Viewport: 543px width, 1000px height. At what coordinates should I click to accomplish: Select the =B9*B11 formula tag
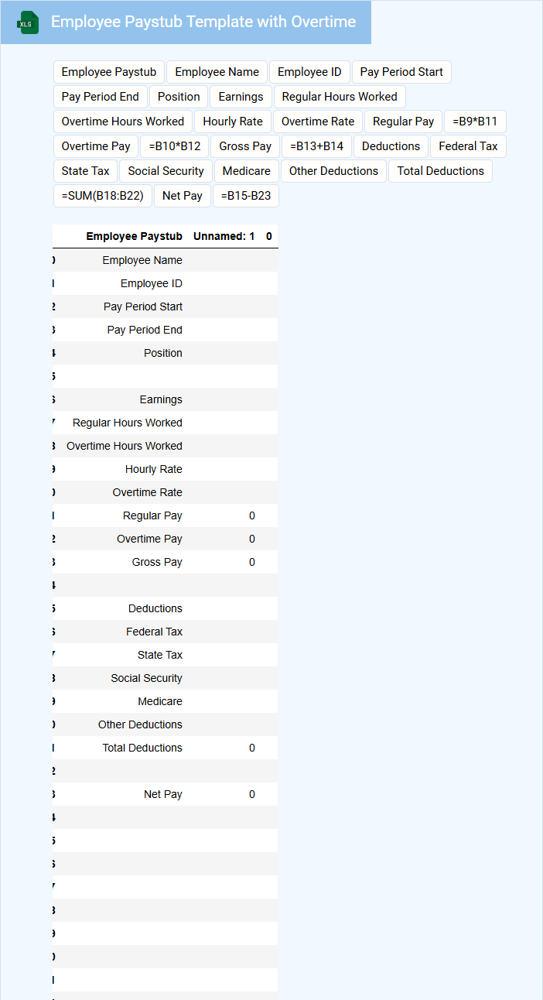pos(475,122)
